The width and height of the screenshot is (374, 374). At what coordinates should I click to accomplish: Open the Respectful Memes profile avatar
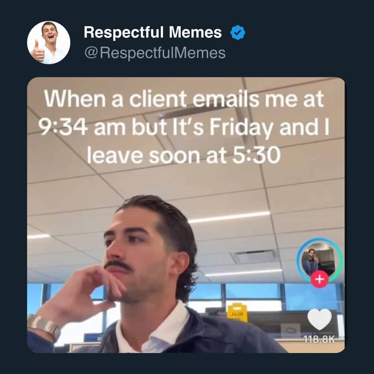click(x=49, y=43)
